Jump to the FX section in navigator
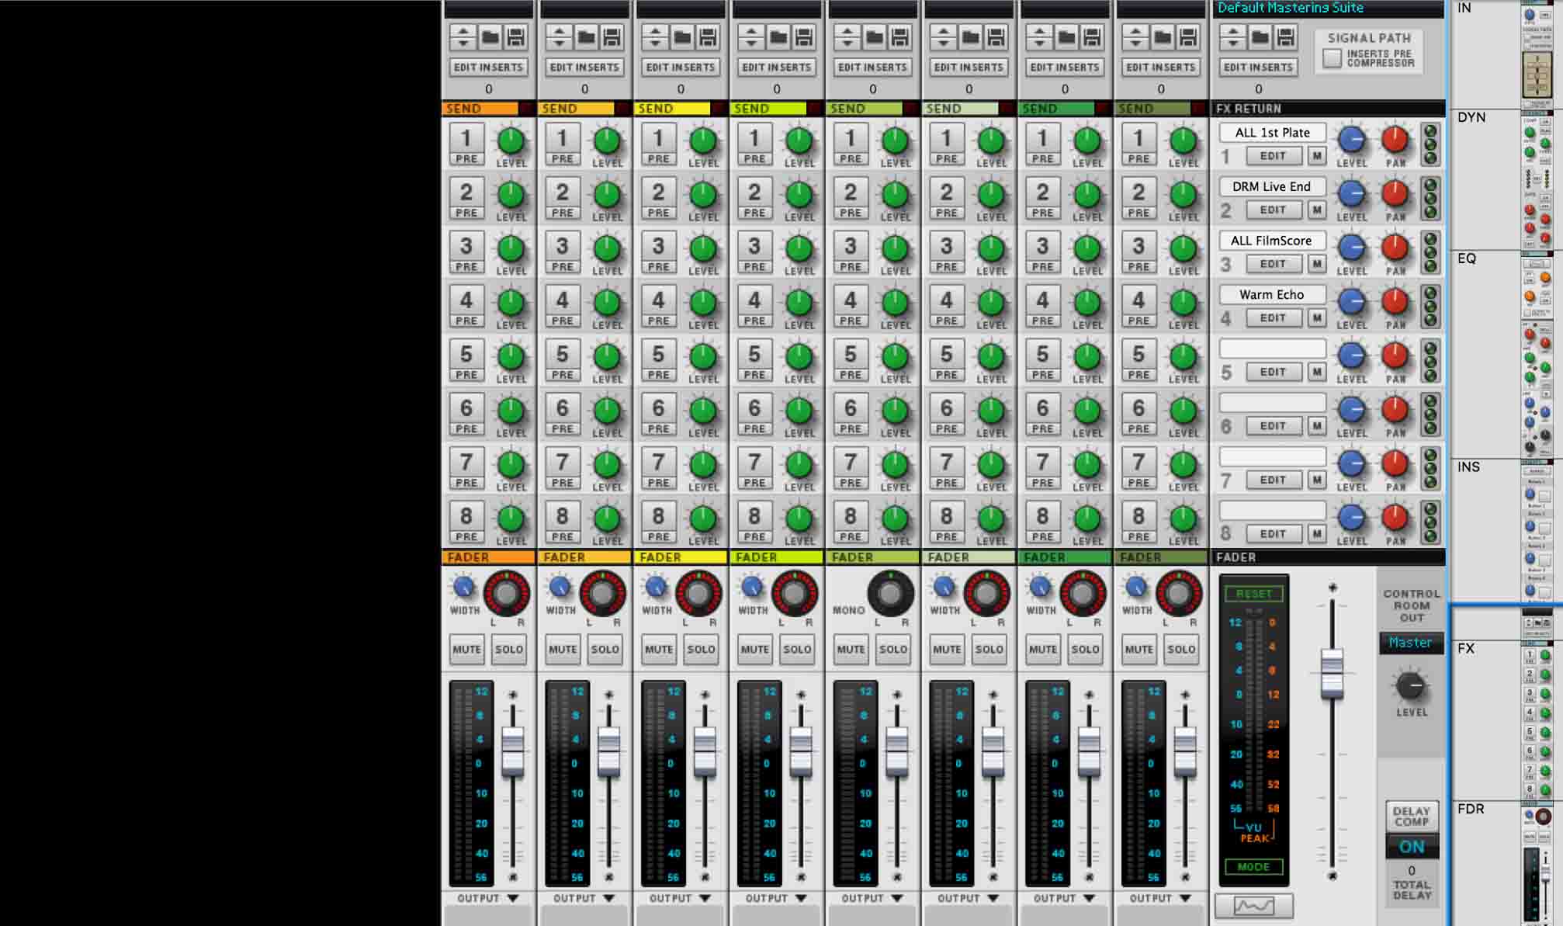 (1465, 648)
